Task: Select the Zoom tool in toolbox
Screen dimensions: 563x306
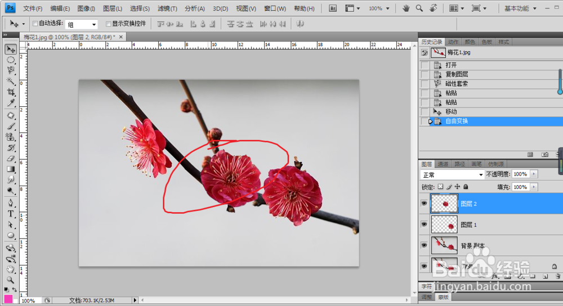Action: pyautogui.click(x=11, y=280)
